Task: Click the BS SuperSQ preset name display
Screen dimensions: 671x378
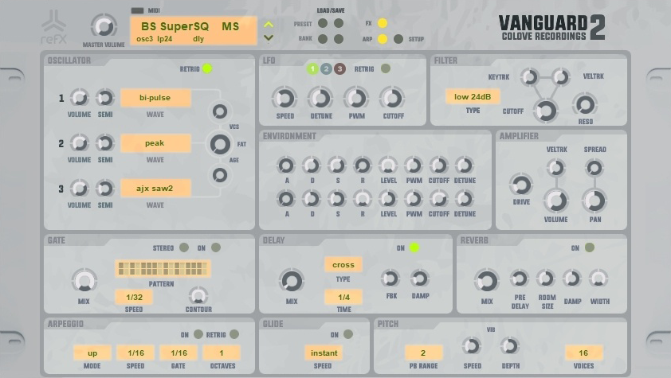Action: [194, 31]
